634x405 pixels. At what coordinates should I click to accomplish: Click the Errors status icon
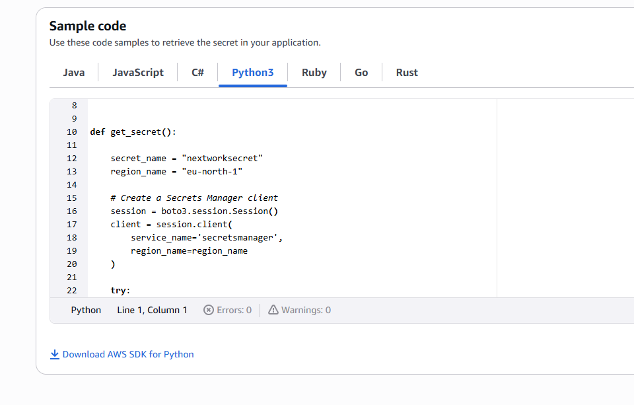[x=208, y=309]
